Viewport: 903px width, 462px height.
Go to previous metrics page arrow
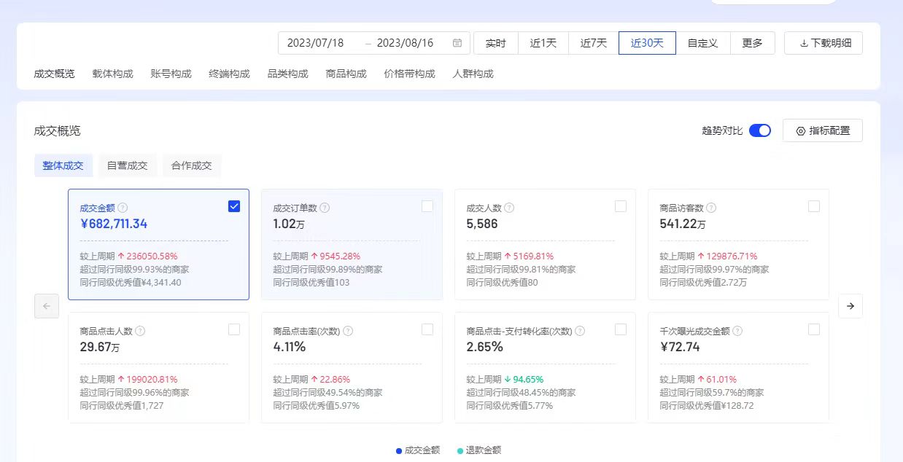47,306
